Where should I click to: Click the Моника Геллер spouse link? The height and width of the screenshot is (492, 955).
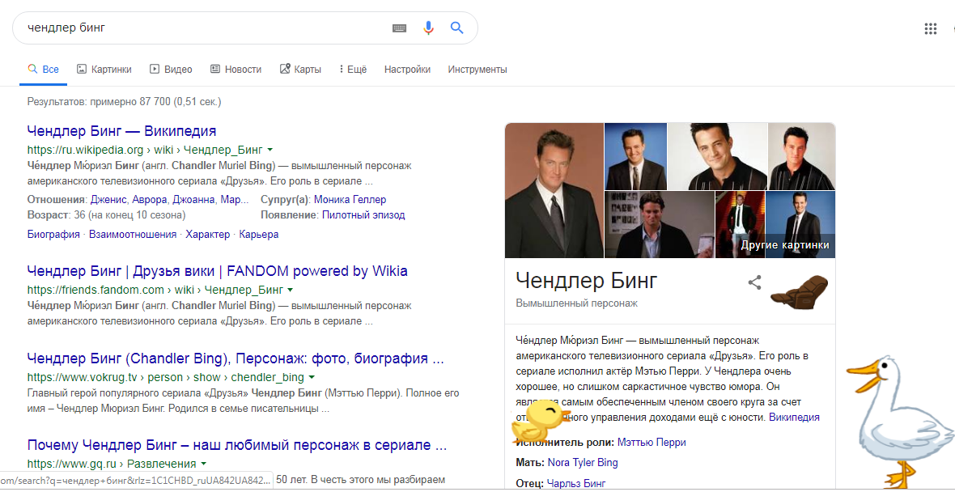pos(350,199)
